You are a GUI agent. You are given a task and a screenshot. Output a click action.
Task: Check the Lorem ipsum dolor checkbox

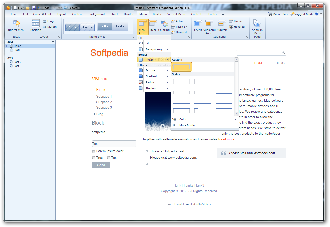[93, 151]
